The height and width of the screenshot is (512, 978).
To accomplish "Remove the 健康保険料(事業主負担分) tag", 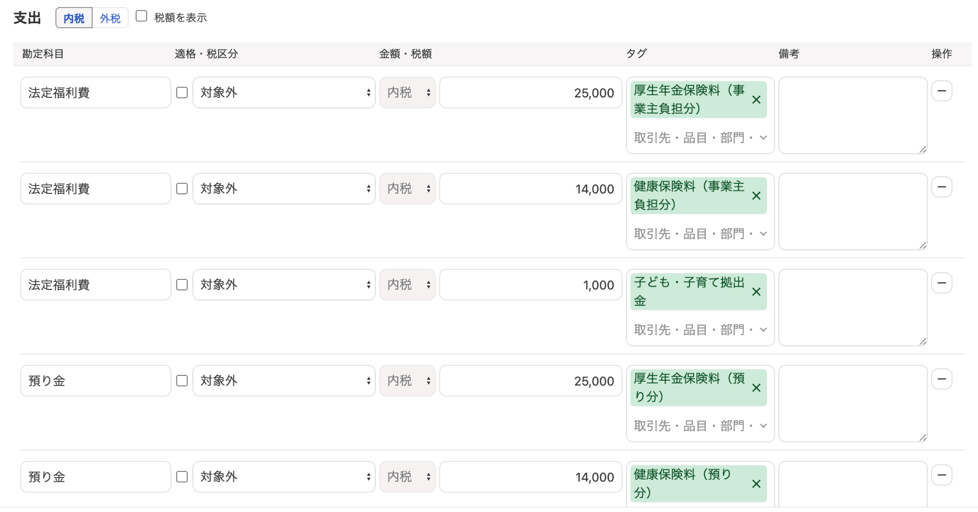I will tap(756, 196).
